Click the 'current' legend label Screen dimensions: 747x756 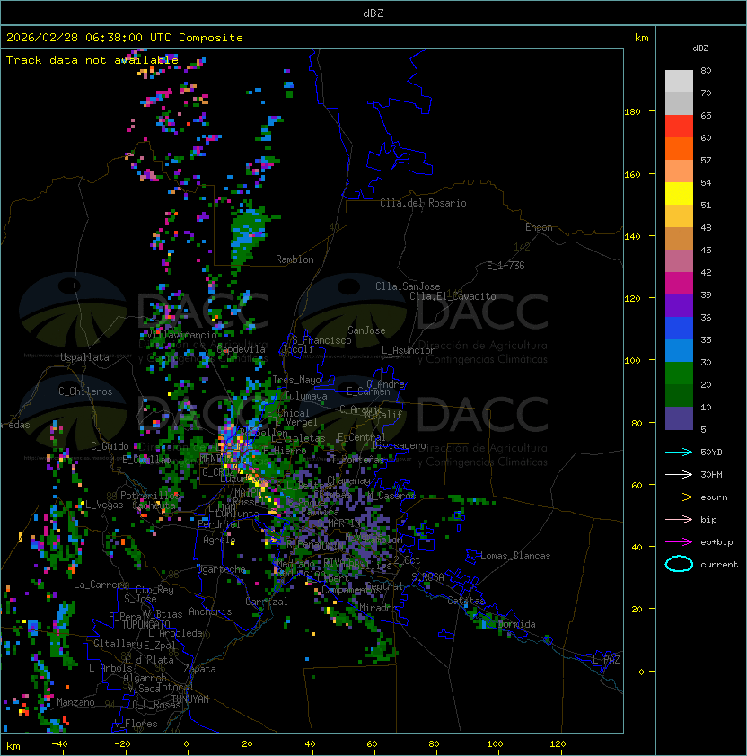click(x=719, y=565)
